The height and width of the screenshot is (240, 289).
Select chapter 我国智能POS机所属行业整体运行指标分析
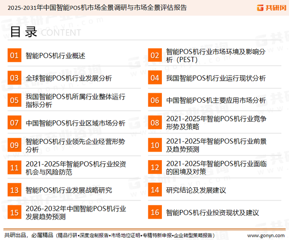pos(76,100)
